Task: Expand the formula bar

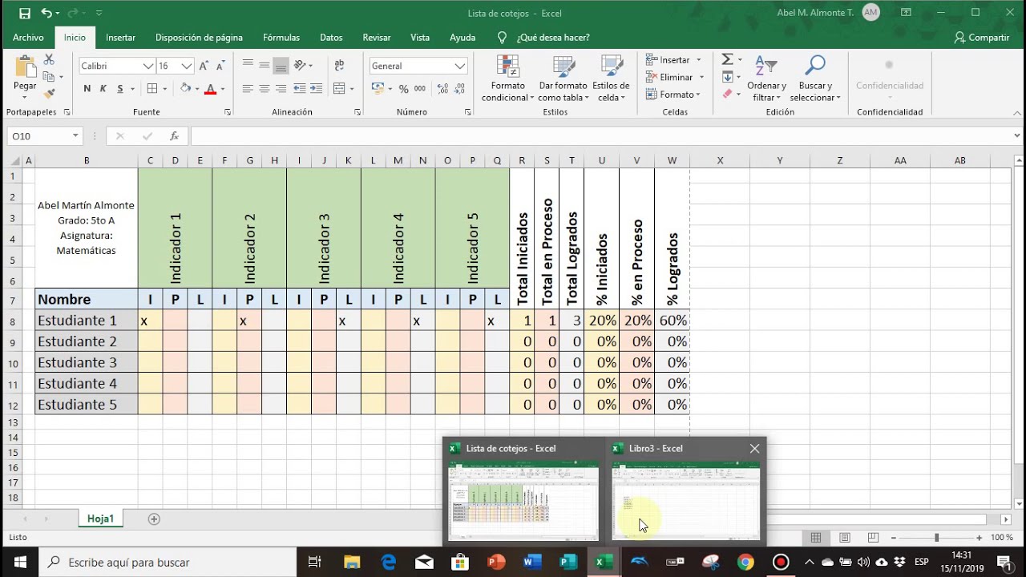Action: click(1017, 136)
